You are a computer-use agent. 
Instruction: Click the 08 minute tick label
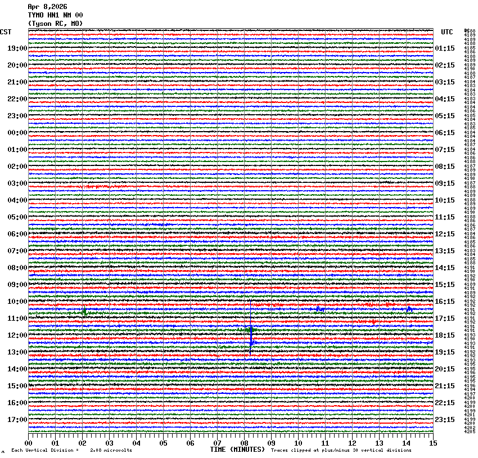click(x=244, y=443)
